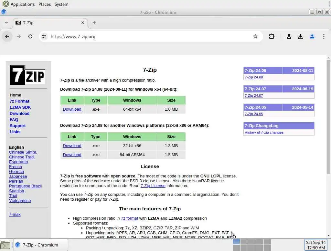
Task: Open the 7-max link
Action: point(15,215)
